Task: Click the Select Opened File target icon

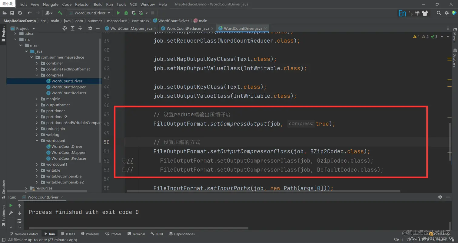Action: (65, 28)
